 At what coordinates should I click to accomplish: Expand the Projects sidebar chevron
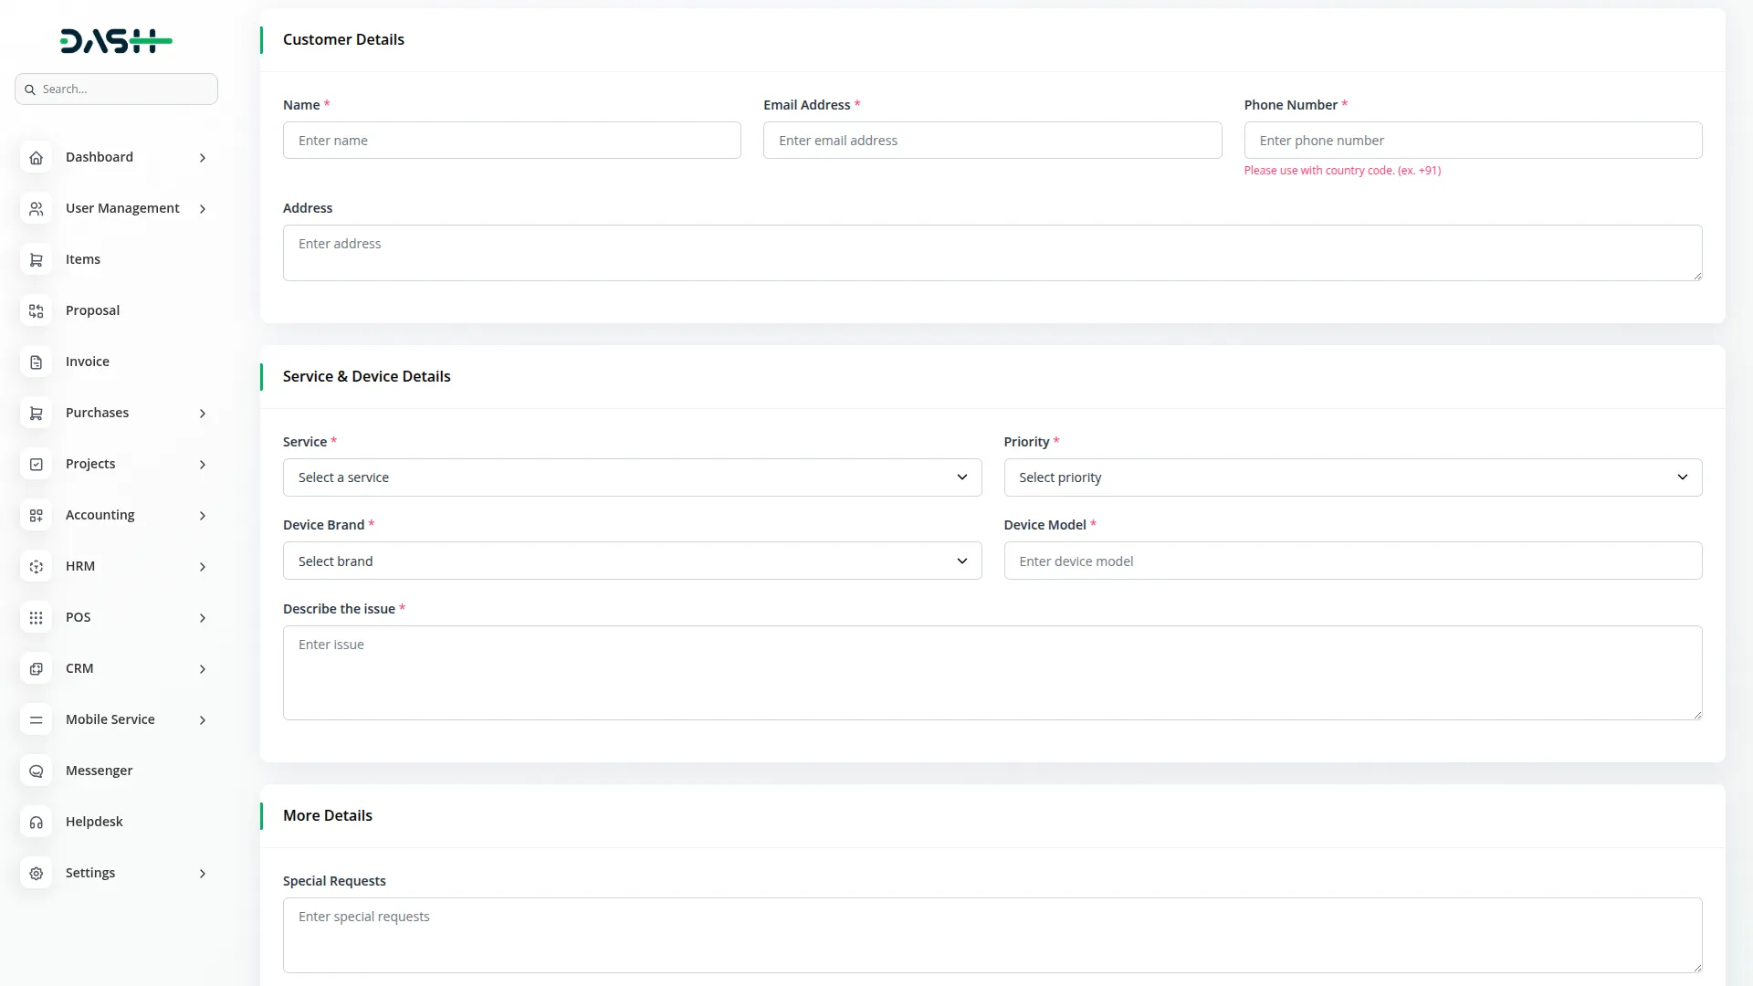202,465
